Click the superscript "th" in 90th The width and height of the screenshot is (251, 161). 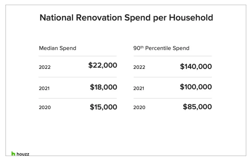click(x=142, y=47)
